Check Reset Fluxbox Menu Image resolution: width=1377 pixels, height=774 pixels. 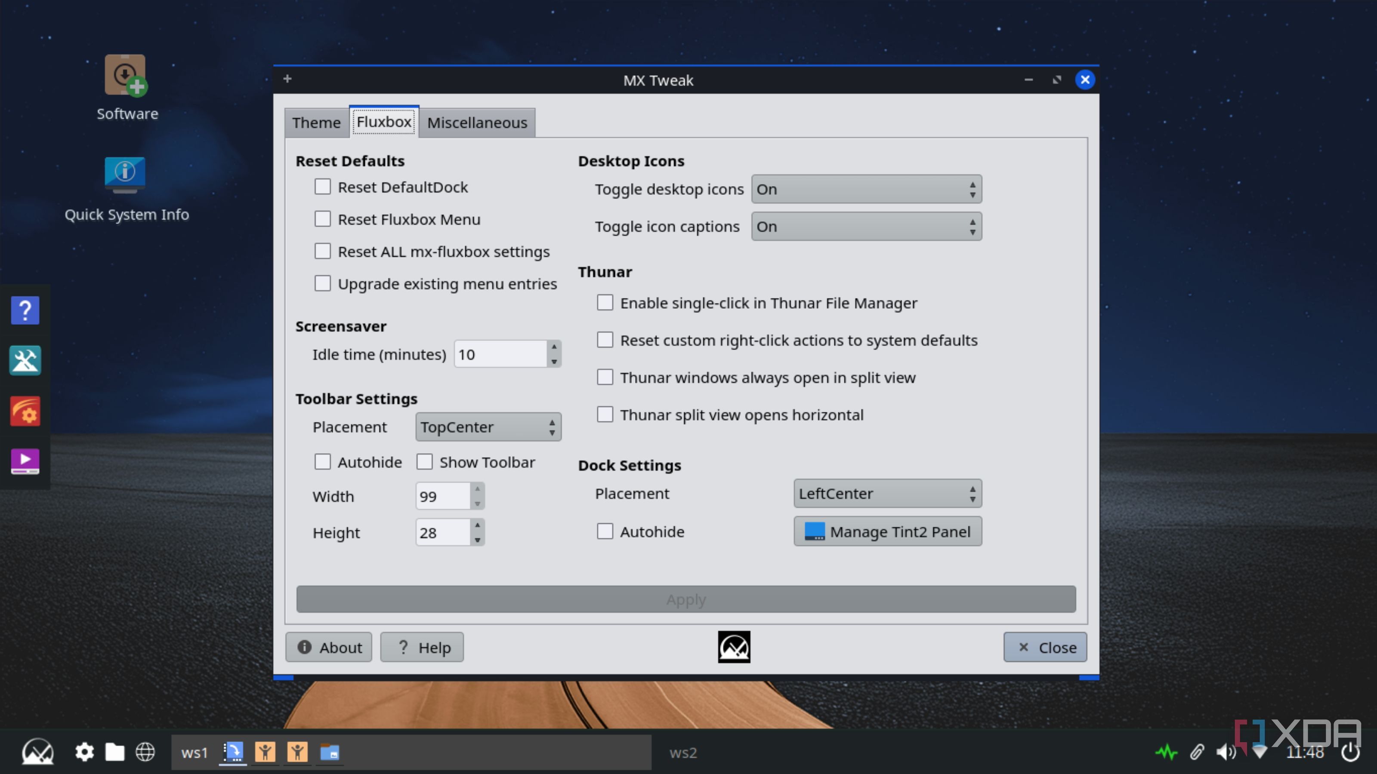(322, 219)
